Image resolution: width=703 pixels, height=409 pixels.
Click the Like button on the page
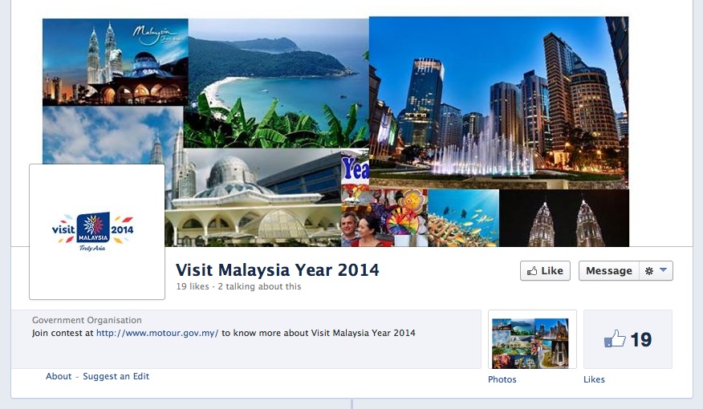click(x=545, y=270)
